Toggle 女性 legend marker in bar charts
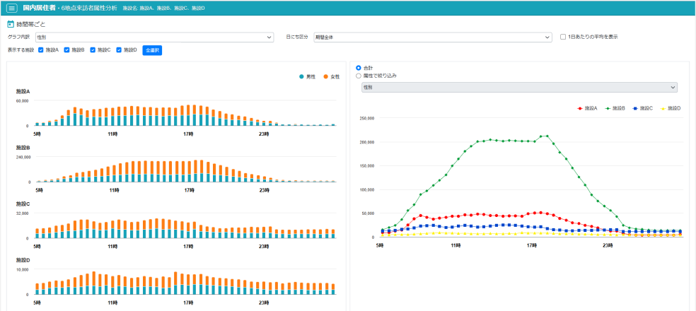696x311 pixels. point(326,76)
